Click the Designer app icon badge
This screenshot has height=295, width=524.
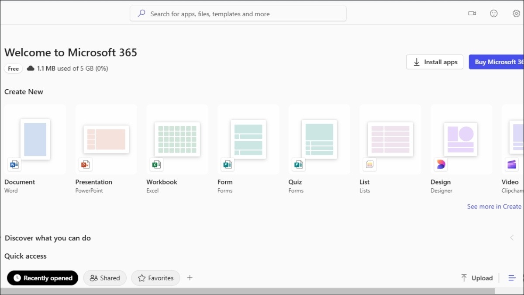(x=441, y=164)
